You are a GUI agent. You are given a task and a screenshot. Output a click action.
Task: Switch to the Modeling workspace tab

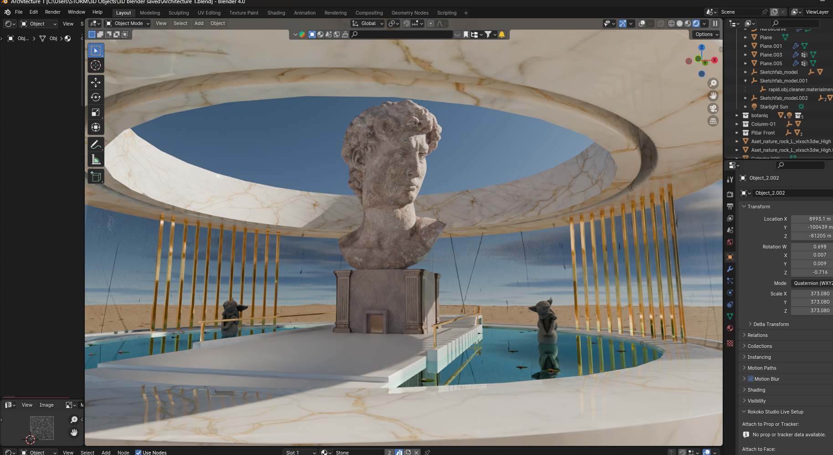tap(150, 13)
